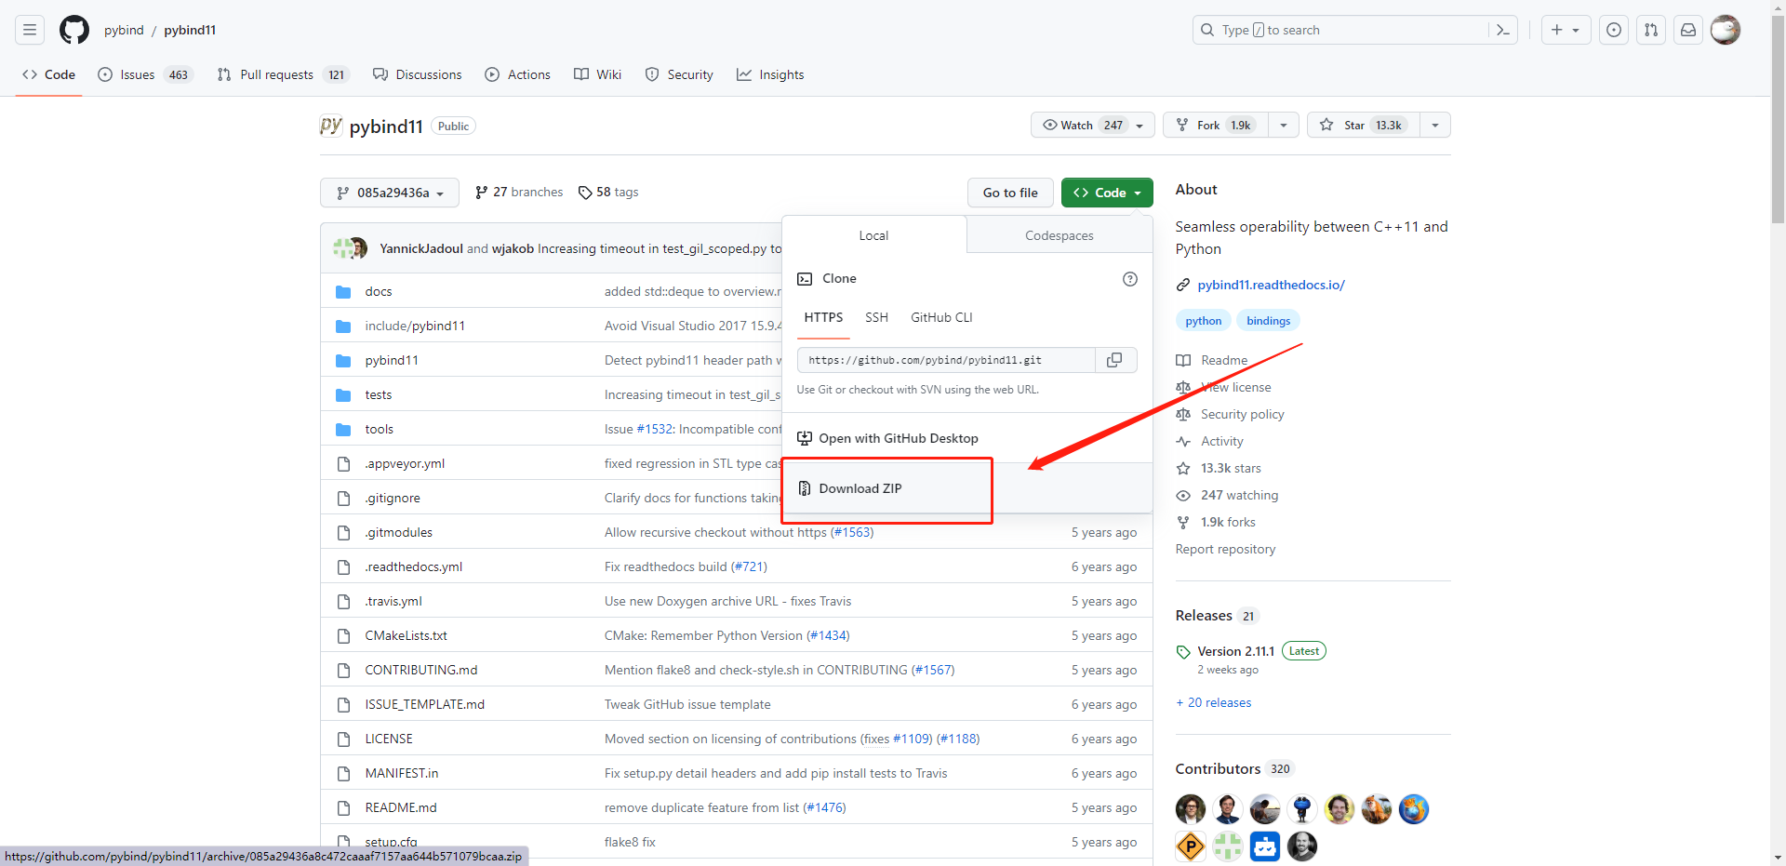Click the tags icon beside 58 tags
Viewport: 1786px width, 866px height.
point(585,193)
